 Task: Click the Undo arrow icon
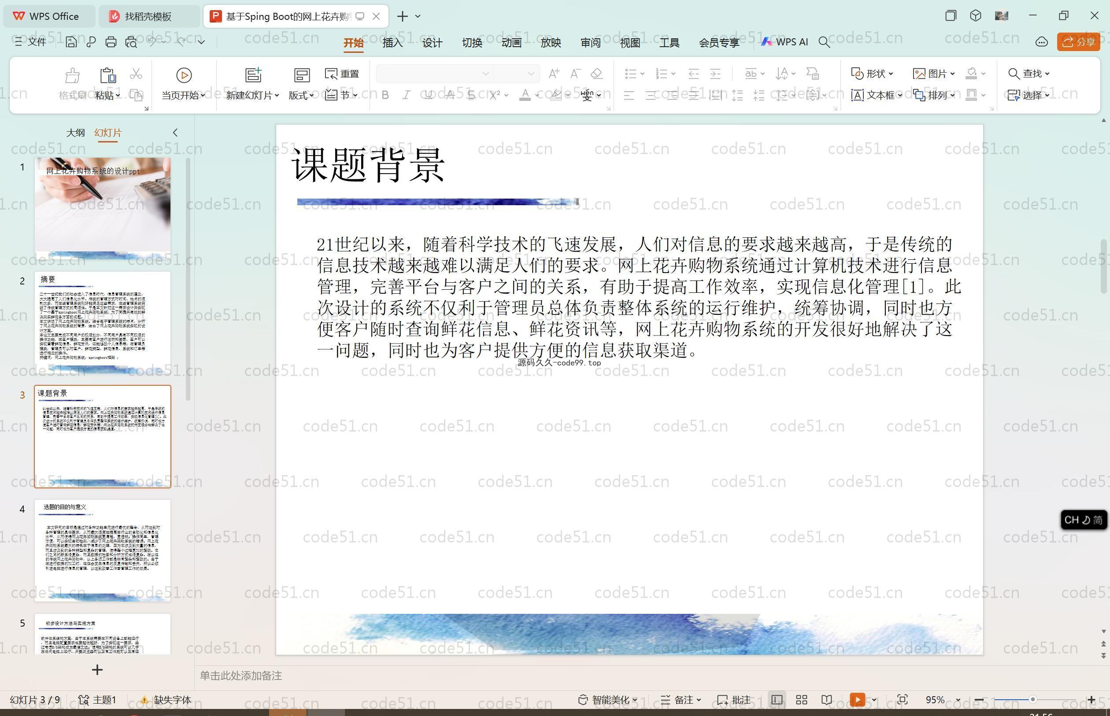152,42
